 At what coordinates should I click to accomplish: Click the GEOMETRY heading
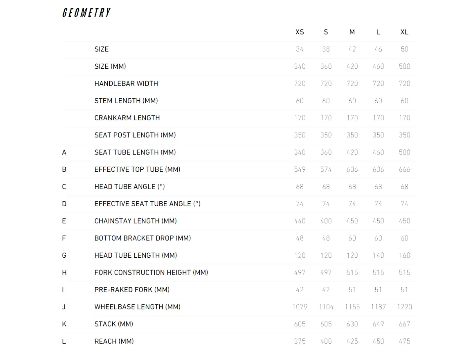coord(86,13)
